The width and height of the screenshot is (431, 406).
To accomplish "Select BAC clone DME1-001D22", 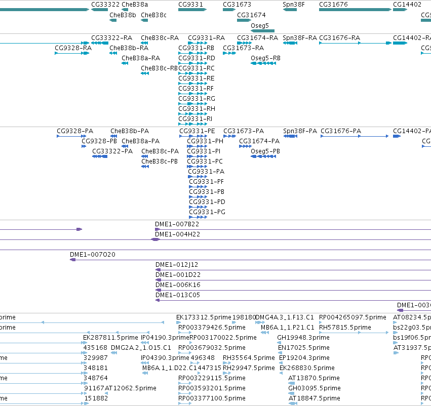I will (x=293, y=280).
